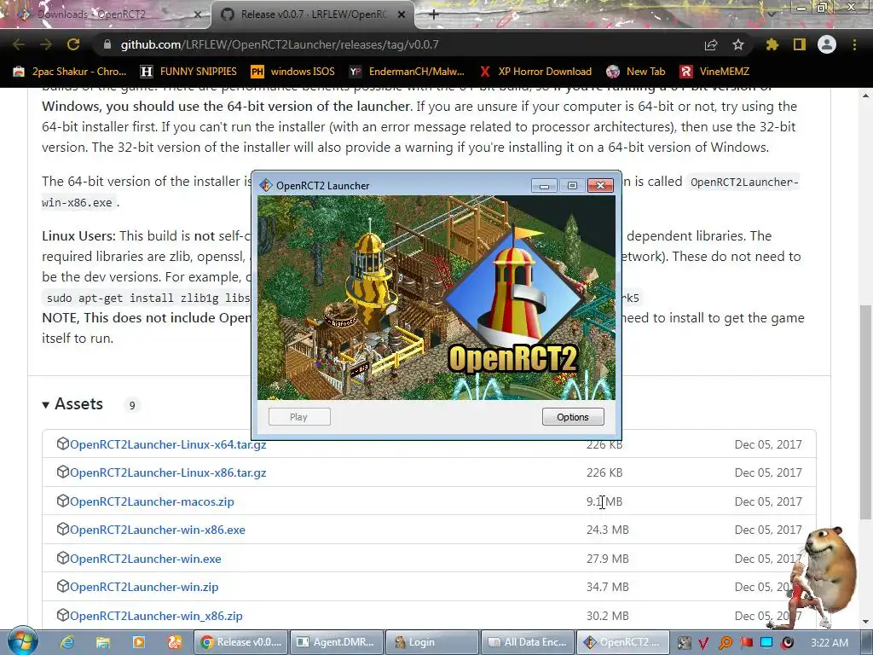Minimize the OpenRCT2 Launcher window

pyautogui.click(x=544, y=185)
